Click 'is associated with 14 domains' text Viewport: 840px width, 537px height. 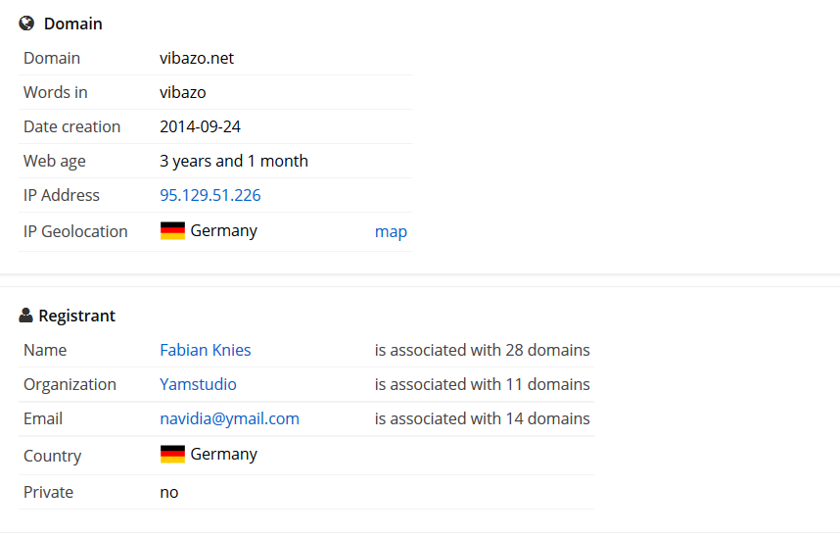point(482,418)
